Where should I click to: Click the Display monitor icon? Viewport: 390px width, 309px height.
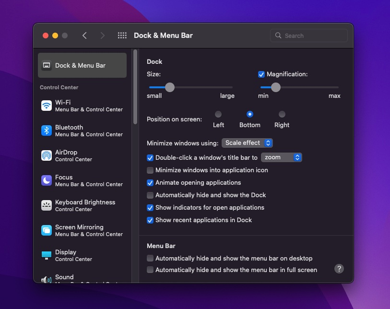point(47,255)
